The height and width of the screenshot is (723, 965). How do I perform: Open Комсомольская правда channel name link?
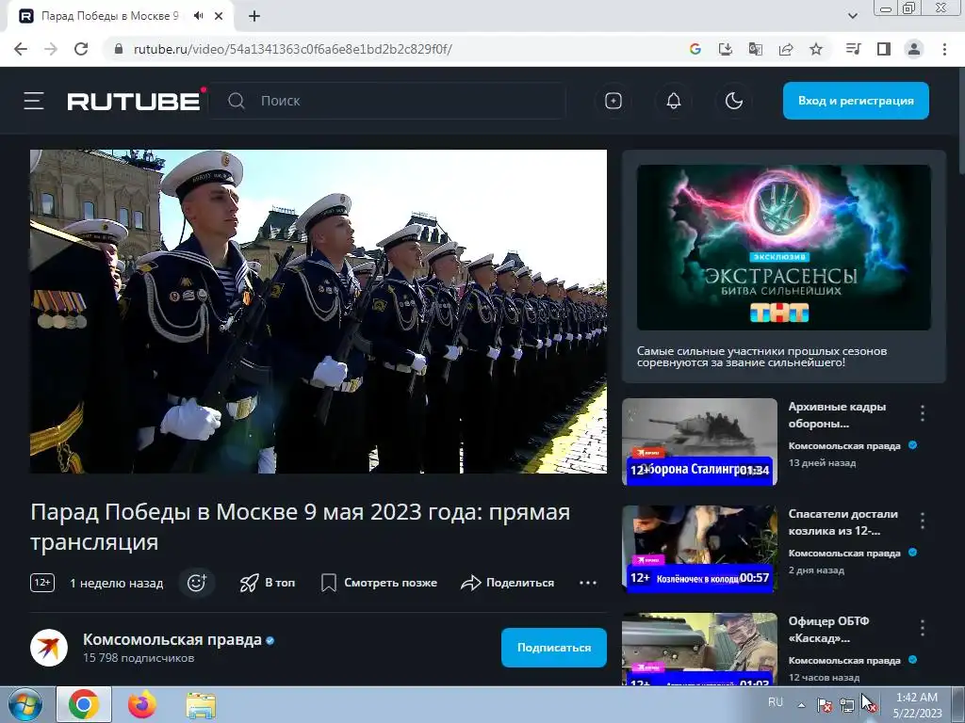tap(172, 640)
